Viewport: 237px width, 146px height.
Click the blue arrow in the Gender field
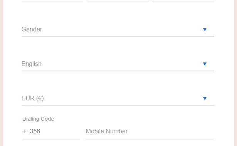205,30
